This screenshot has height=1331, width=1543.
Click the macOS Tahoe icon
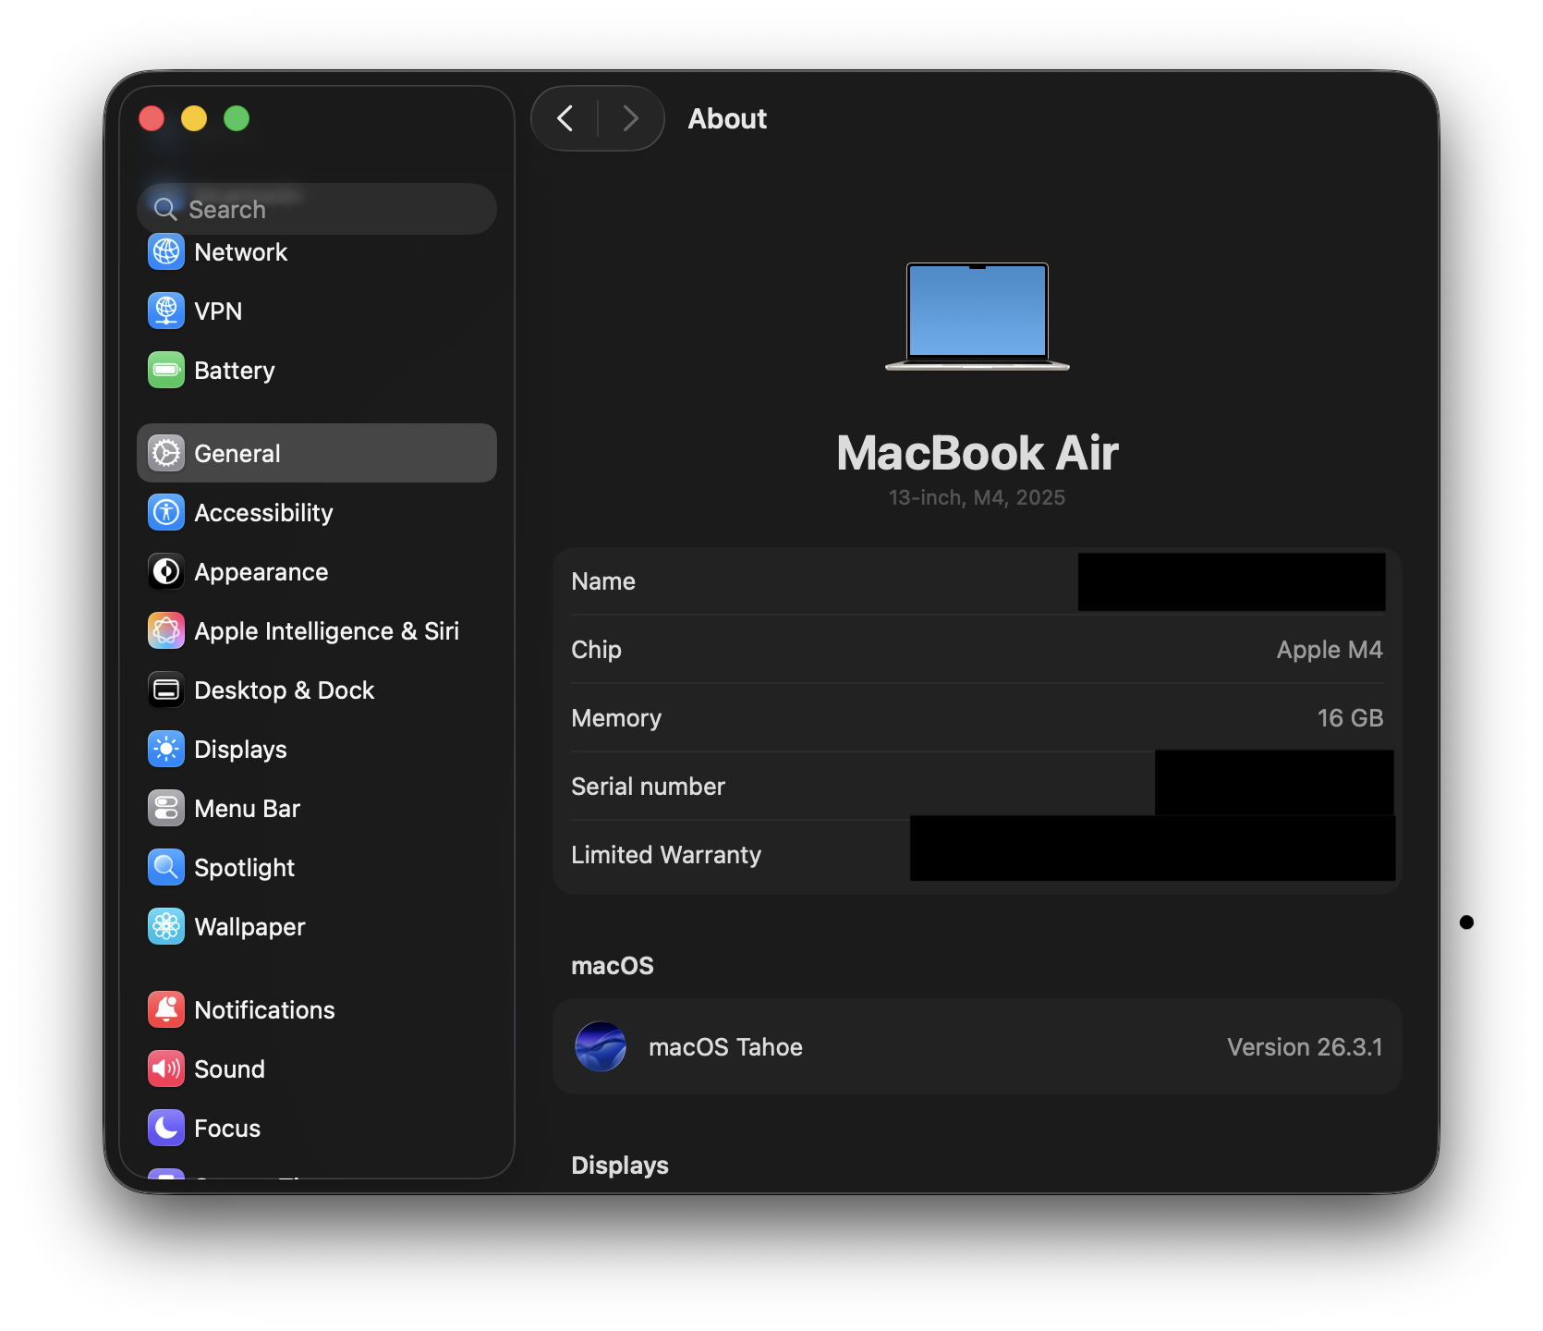click(x=601, y=1046)
